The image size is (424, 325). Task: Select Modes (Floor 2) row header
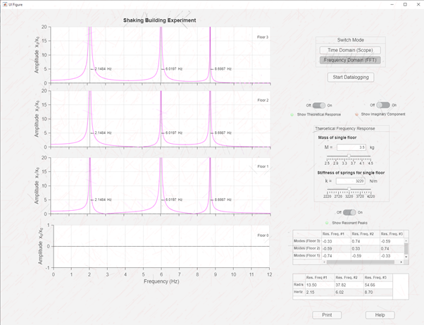307,248
